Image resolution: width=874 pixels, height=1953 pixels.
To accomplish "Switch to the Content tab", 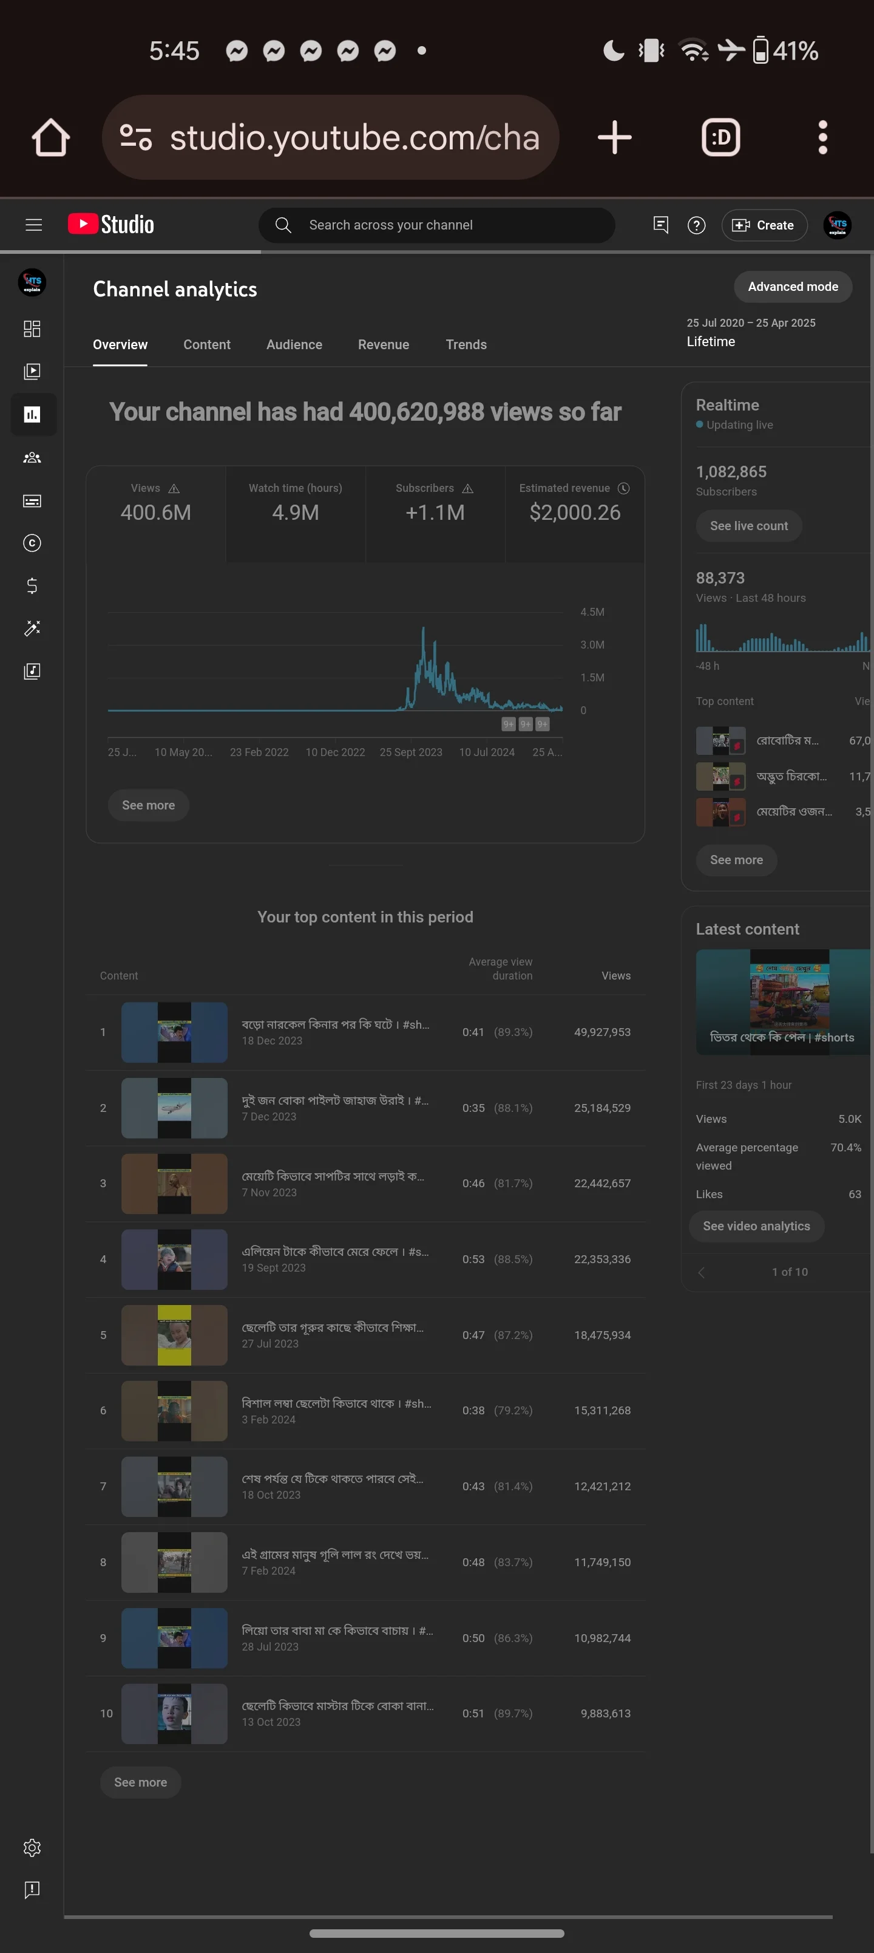I will 207,344.
